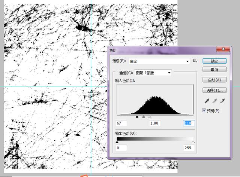The height and width of the screenshot is (177, 240).
Task: Click the 取消 cancel button
Action: pos(214,70)
